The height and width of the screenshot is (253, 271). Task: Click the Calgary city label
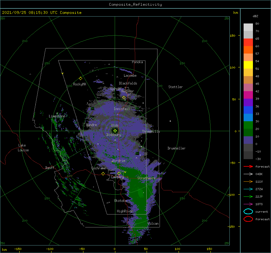pyautogui.click(x=117, y=177)
